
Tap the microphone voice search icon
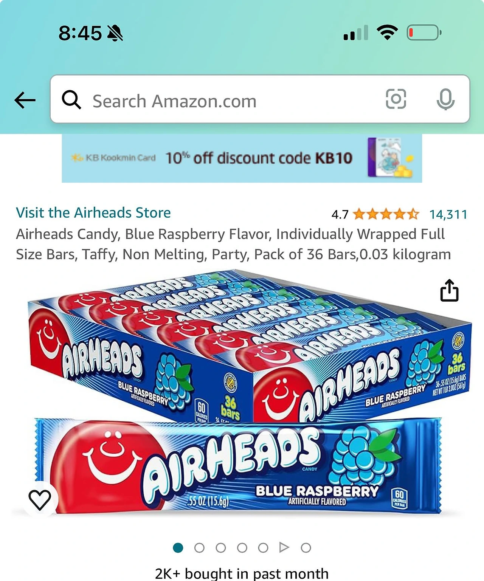click(x=445, y=99)
